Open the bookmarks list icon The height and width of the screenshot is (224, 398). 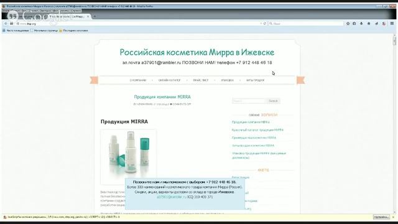[x=354, y=24]
